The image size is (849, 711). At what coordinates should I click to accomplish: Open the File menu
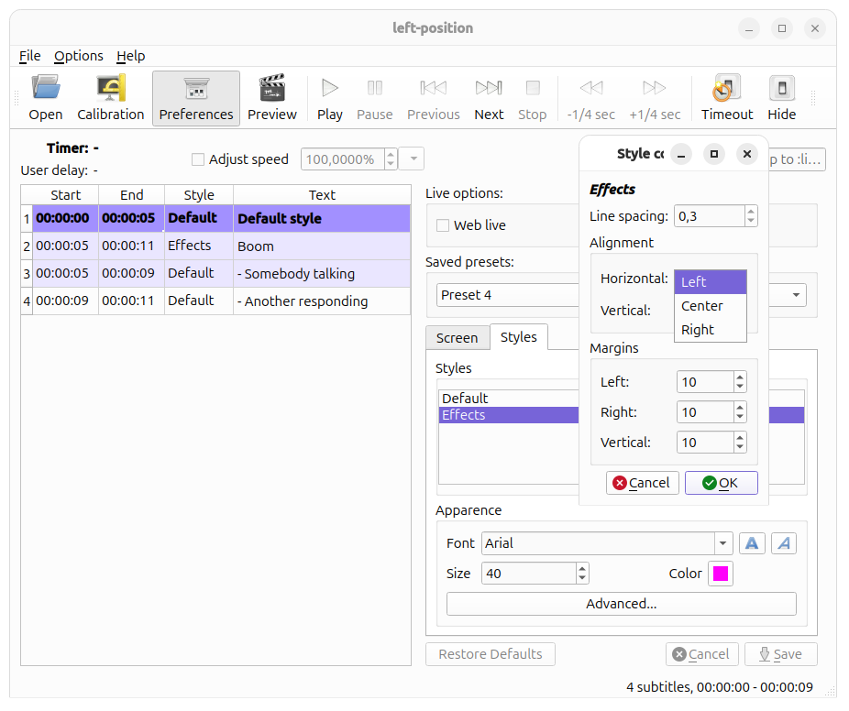[x=29, y=56]
